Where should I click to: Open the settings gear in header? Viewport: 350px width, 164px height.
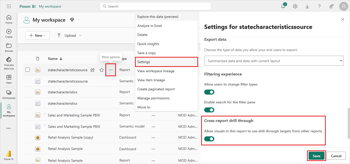pyautogui.click(x=295, y=6)
